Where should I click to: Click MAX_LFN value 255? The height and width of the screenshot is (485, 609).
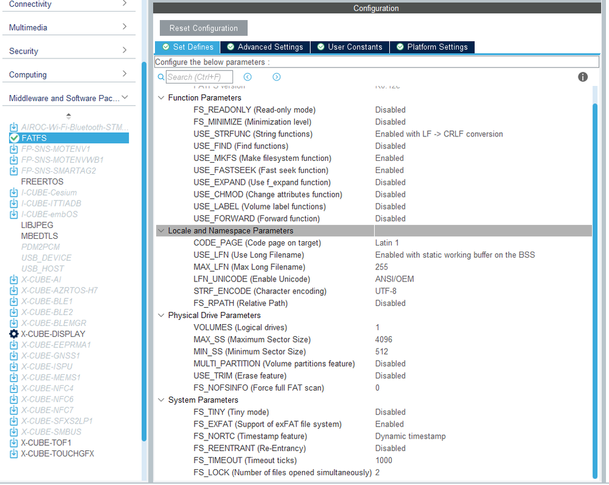tap(381, 267)
